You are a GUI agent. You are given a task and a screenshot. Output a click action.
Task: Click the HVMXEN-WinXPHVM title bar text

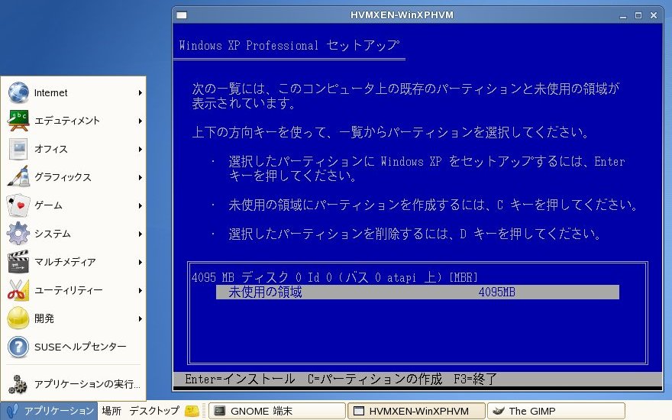point(402,15)
